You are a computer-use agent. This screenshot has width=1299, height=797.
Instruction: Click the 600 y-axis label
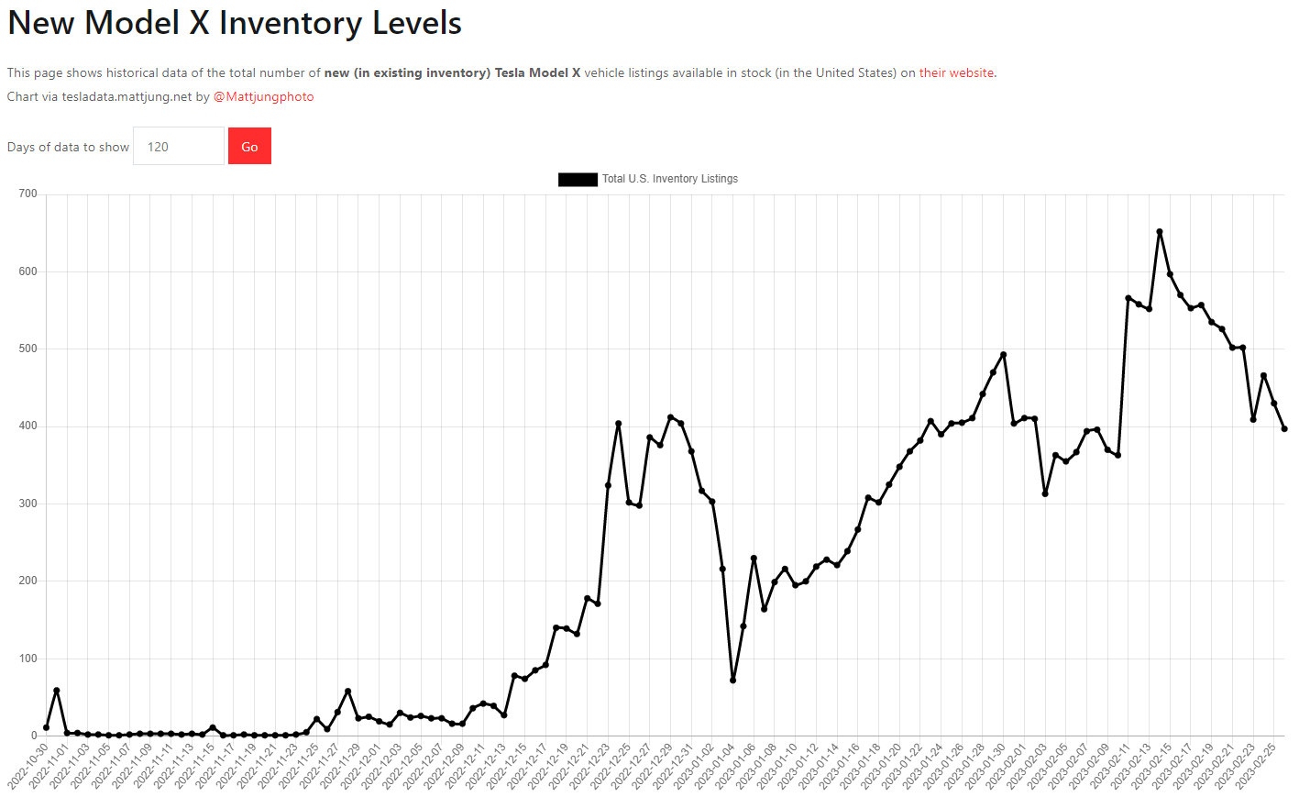click(28, 271)
